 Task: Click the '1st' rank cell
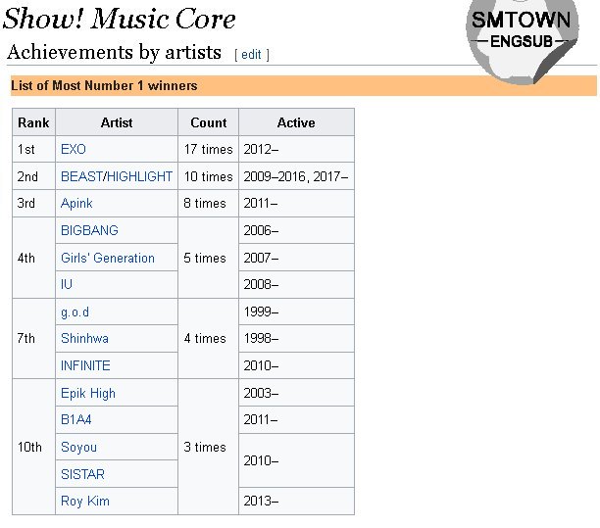coord(33,149)
